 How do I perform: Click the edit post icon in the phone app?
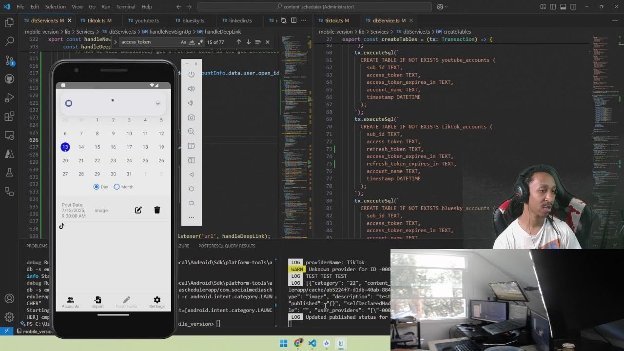(x=138, y=210)
